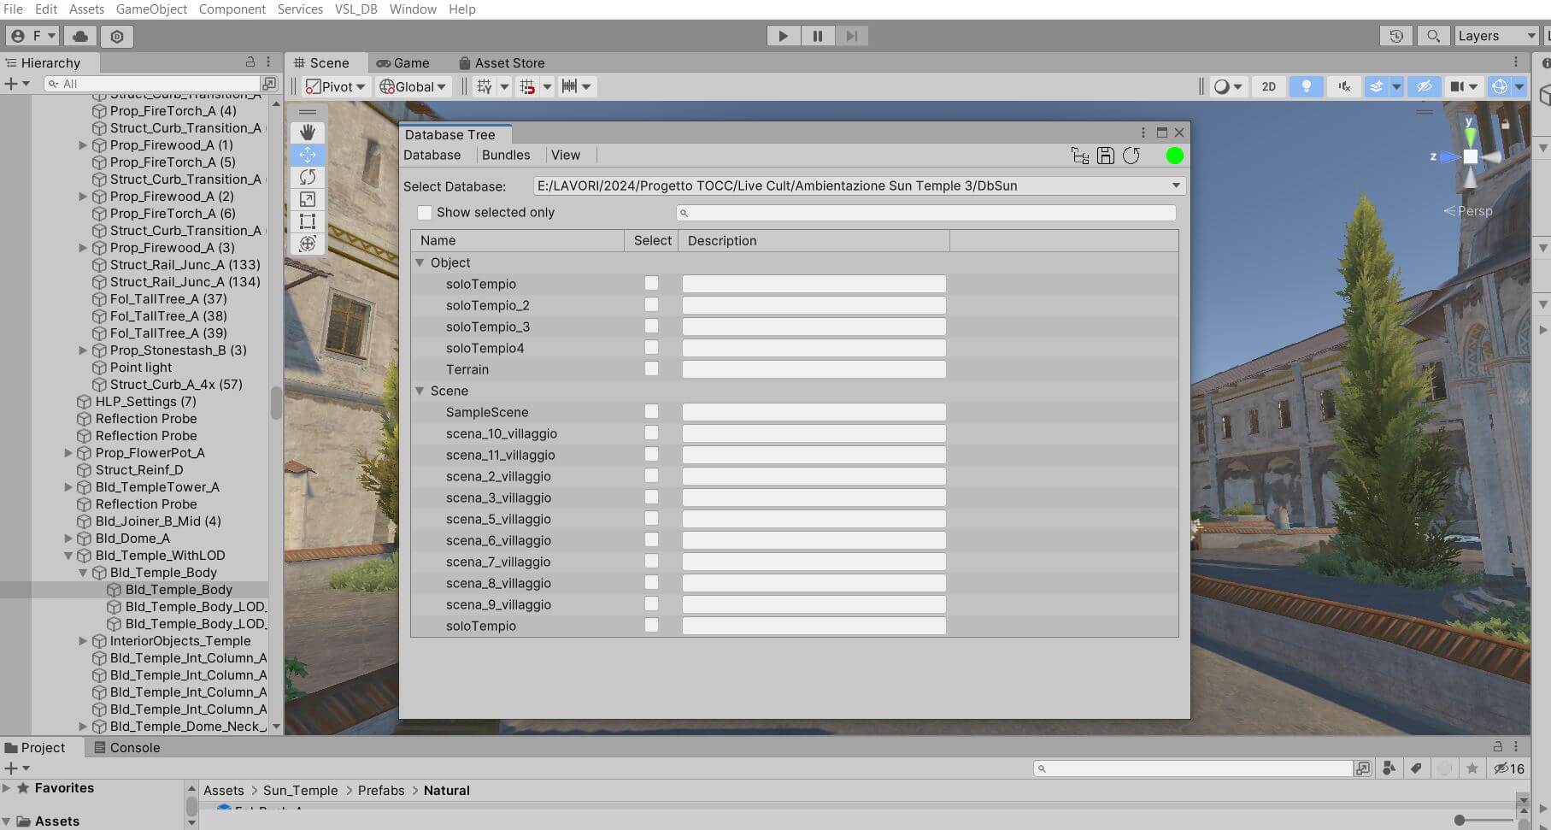The width and height of the screenshot is (1551, 830).
Task: Click the save icon in Database Tree
Action: pos(1105,156)
